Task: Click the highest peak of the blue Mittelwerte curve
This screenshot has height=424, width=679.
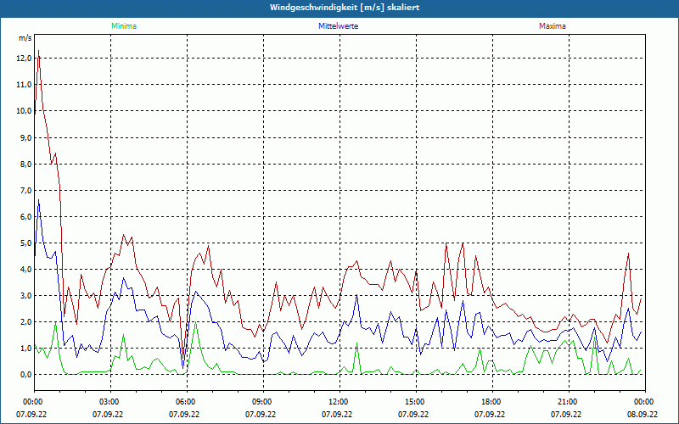Action: (38, 200)
